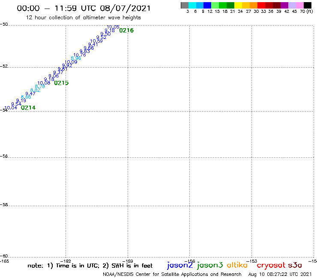Click the wave height reading 10.05
This screenshot has width=317, height=278.
point(113,27)
